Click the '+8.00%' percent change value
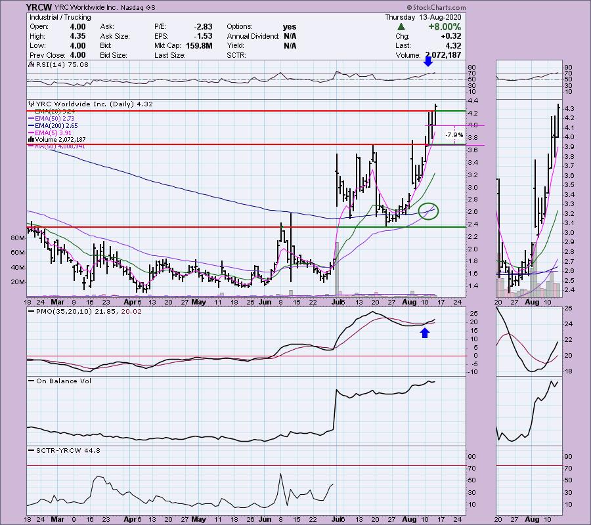Viewport: 591px width, 525px height. pos(445,27)
